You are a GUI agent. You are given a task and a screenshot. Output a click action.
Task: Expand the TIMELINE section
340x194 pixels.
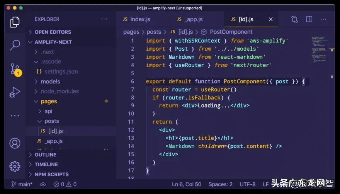click(46, 164)
